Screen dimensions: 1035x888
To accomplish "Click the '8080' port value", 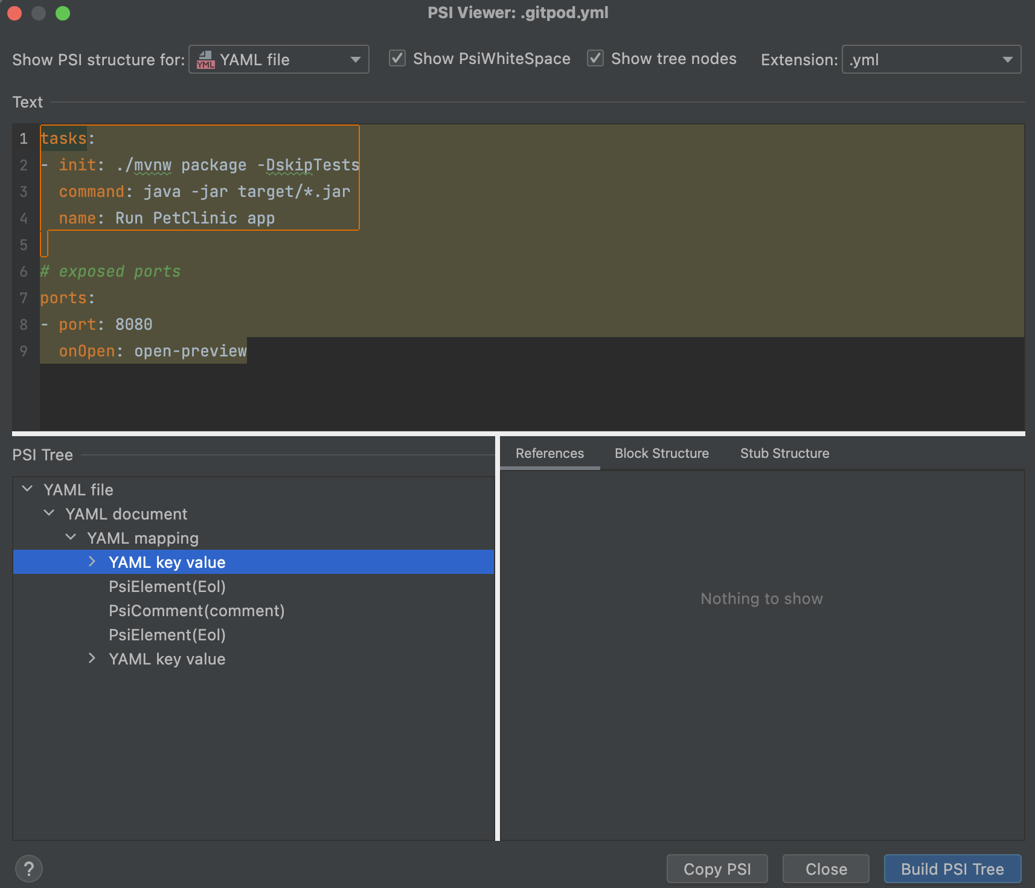I will (133, 324).
